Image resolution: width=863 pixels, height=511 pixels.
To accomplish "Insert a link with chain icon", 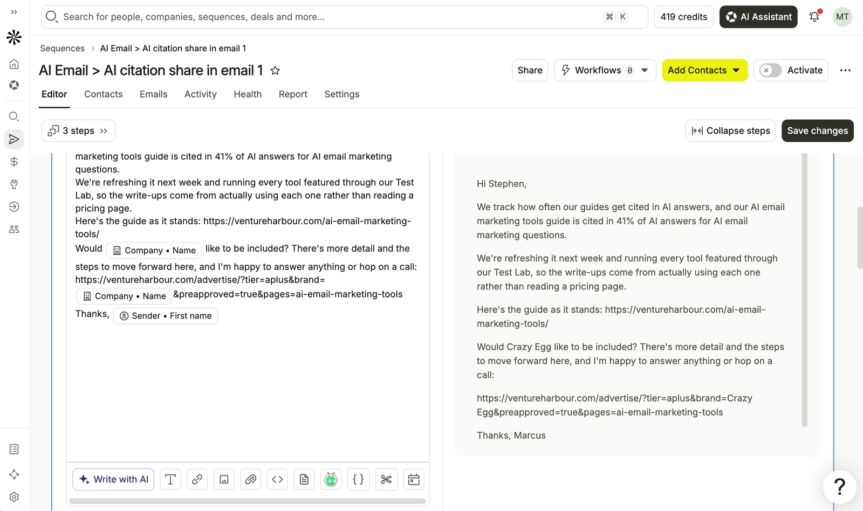I will [197, 479].
